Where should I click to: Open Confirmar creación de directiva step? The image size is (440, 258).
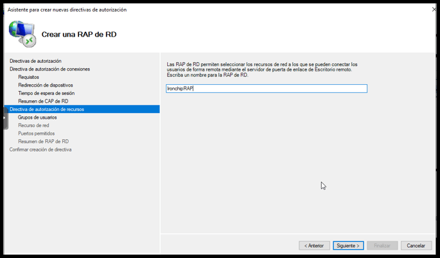(40, 150)
